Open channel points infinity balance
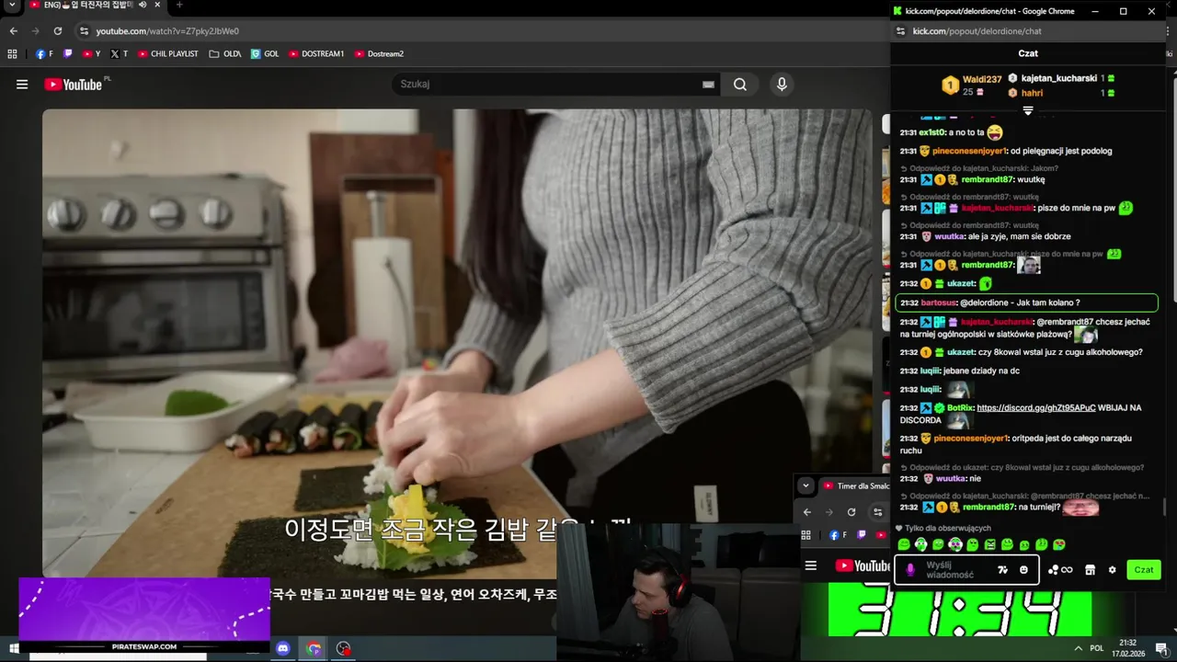1177x662 pixels. tap(1060, 570)
